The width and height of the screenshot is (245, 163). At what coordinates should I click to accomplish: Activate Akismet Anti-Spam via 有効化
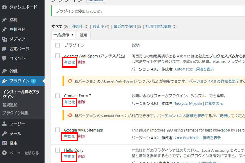[70, 62]
